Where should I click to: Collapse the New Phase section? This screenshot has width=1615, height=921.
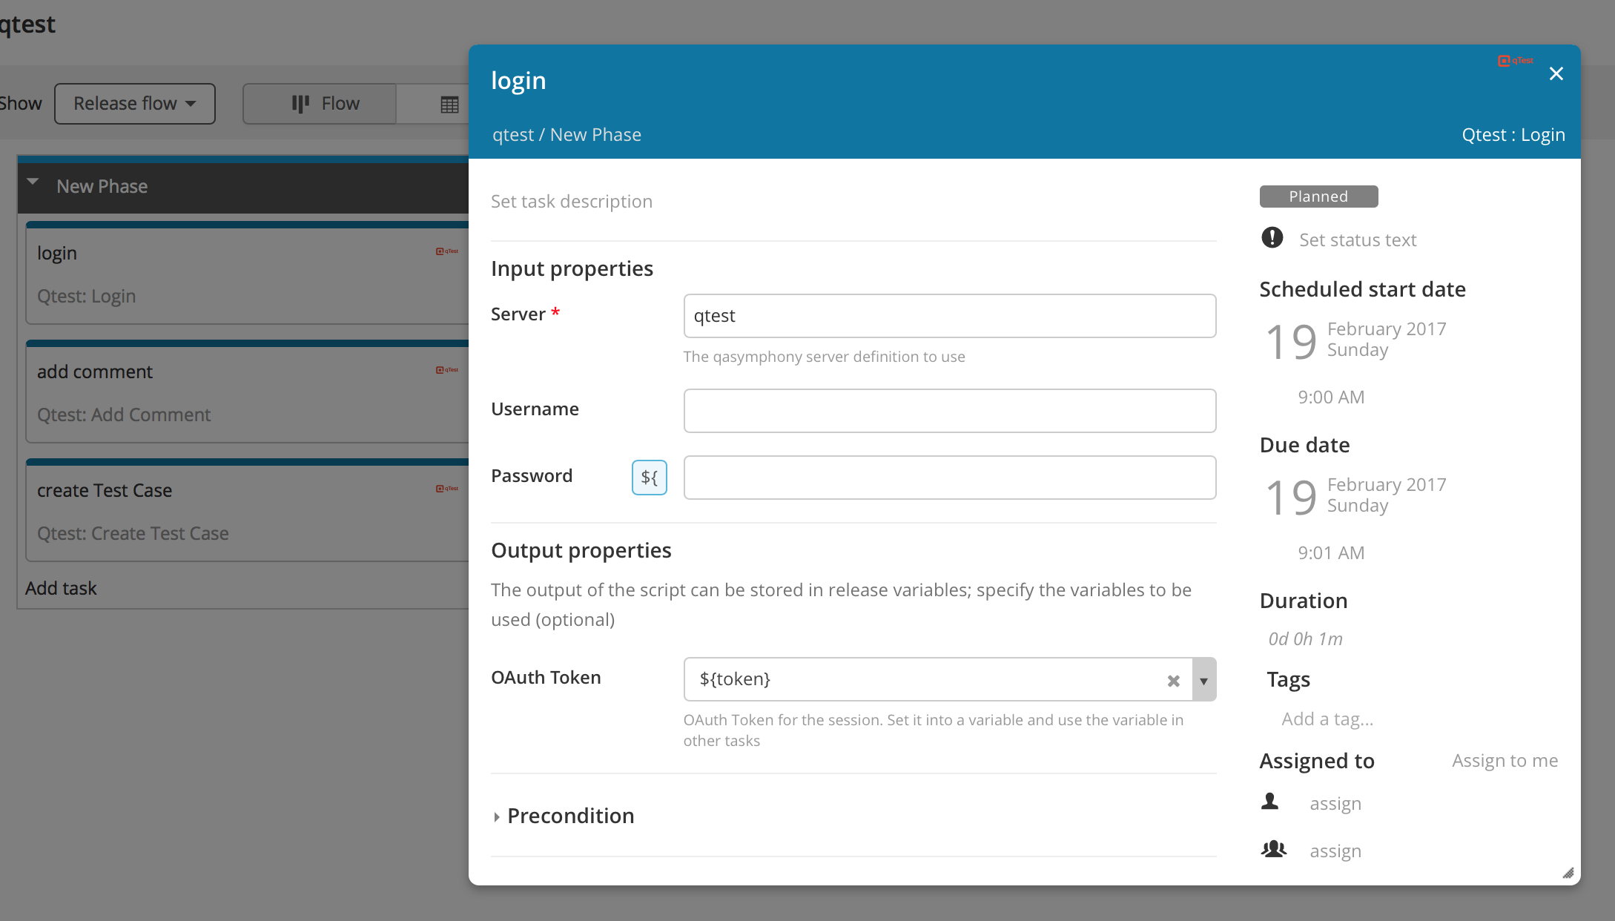pyautogui.click(x=33, y=182)
